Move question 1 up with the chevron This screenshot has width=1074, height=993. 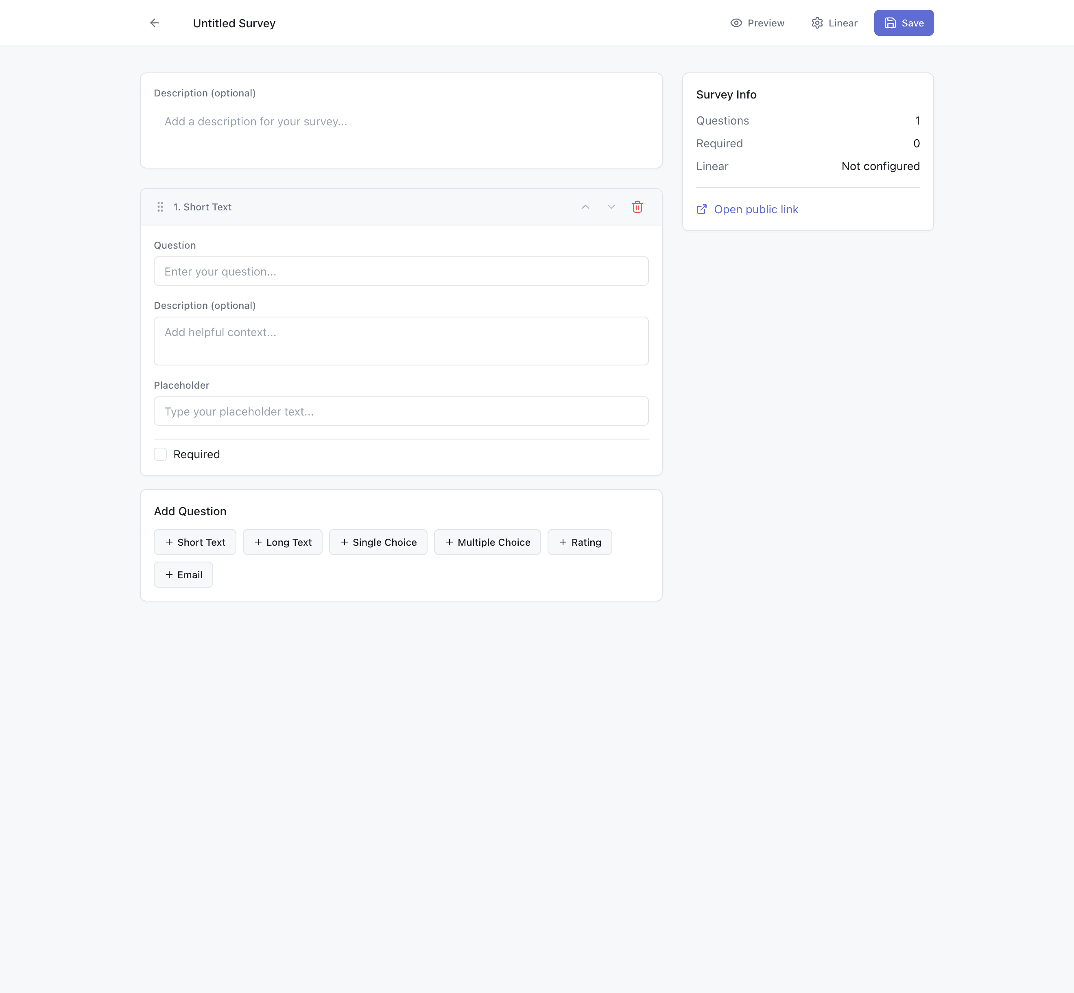(585, 206)
